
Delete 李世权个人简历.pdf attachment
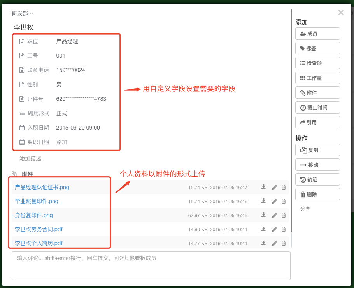tap(284, 243)
